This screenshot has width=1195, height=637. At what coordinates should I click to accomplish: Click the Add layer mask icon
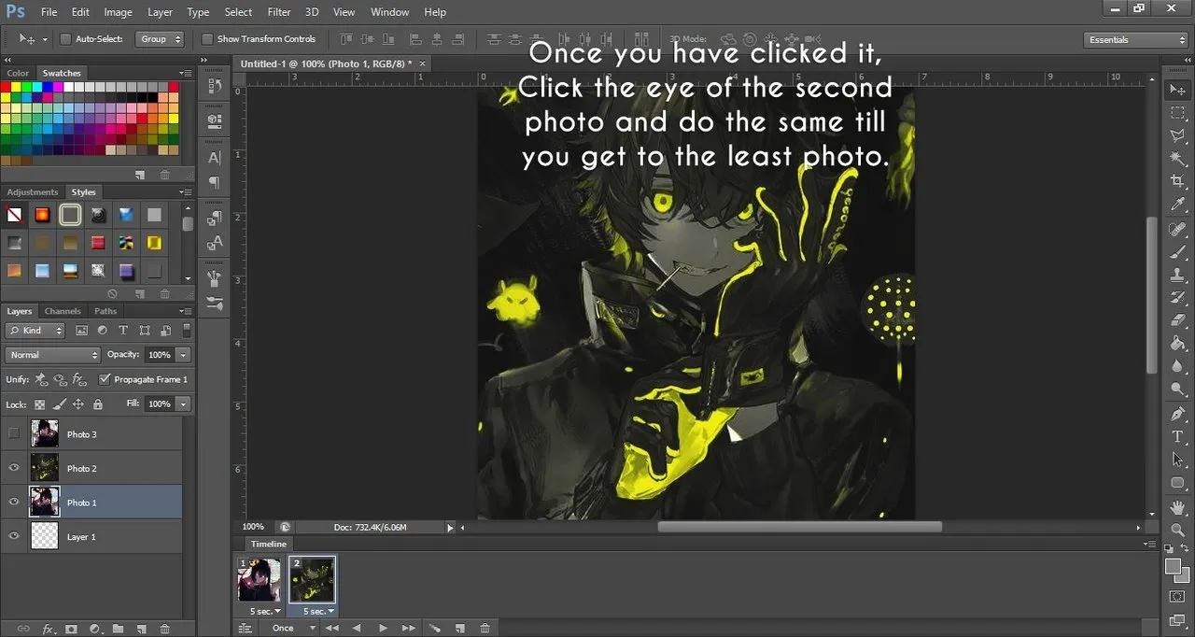coord(71,630)
